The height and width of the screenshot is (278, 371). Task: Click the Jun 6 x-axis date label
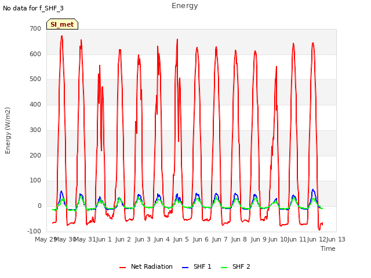(201, 239)
